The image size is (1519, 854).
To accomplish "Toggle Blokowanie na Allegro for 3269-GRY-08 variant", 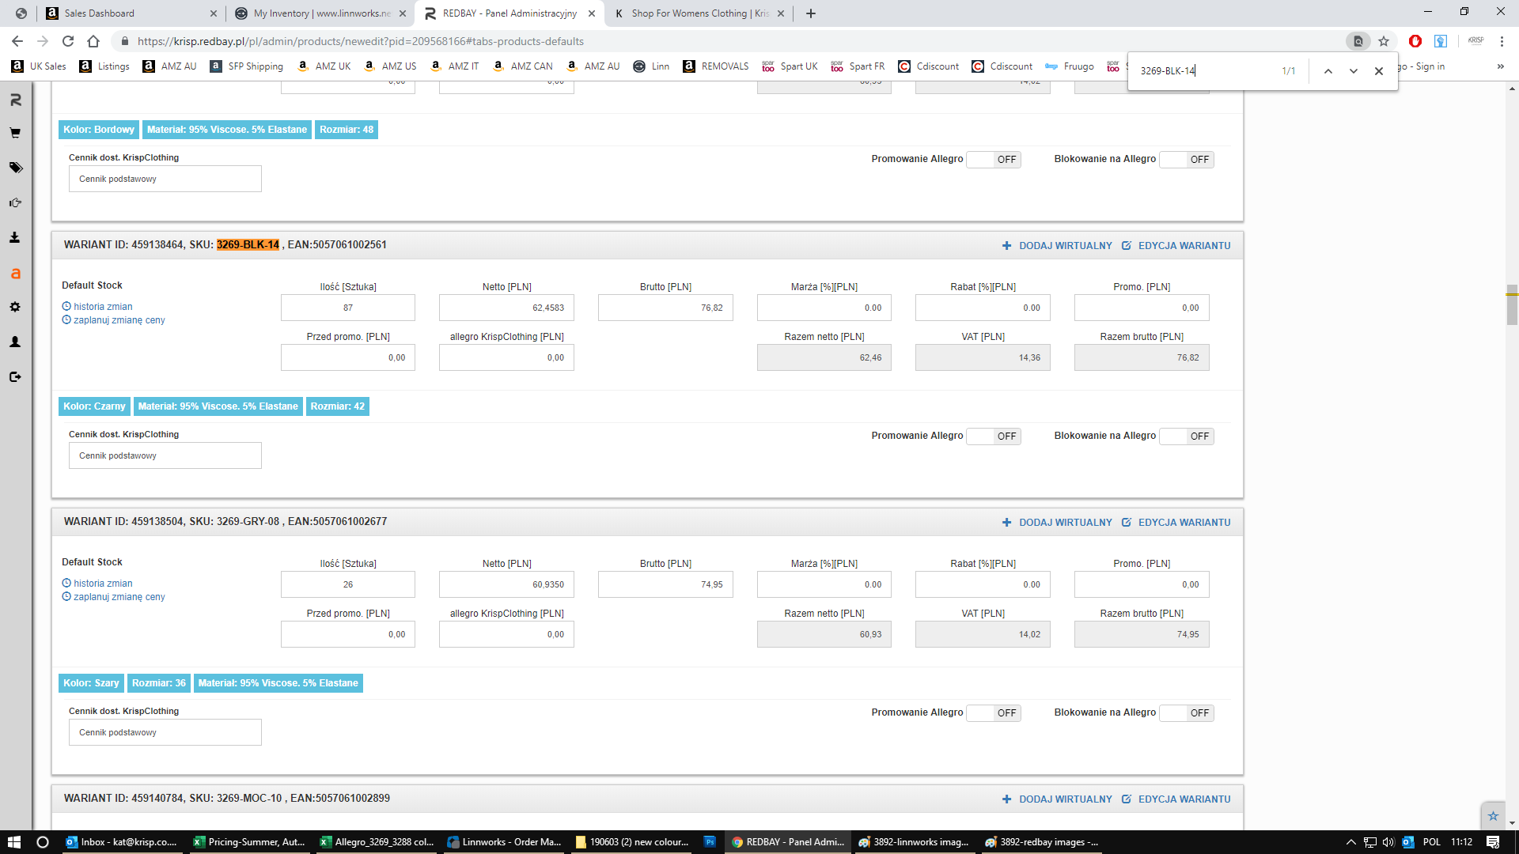I will click(x=1186, y=713).
